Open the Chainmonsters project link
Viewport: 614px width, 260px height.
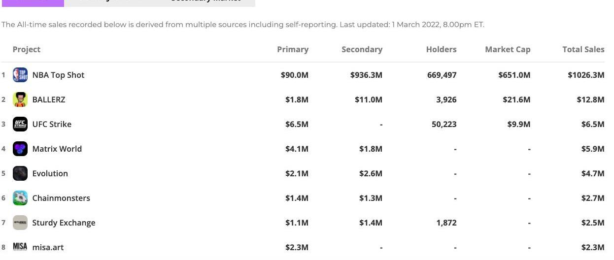coord(61,198)
